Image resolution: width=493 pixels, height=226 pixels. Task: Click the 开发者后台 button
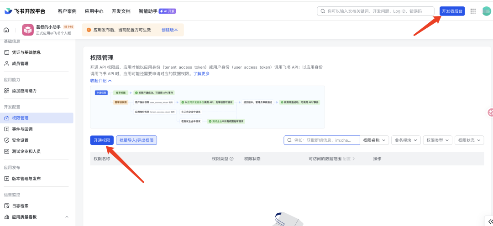[x=452, y=11]
